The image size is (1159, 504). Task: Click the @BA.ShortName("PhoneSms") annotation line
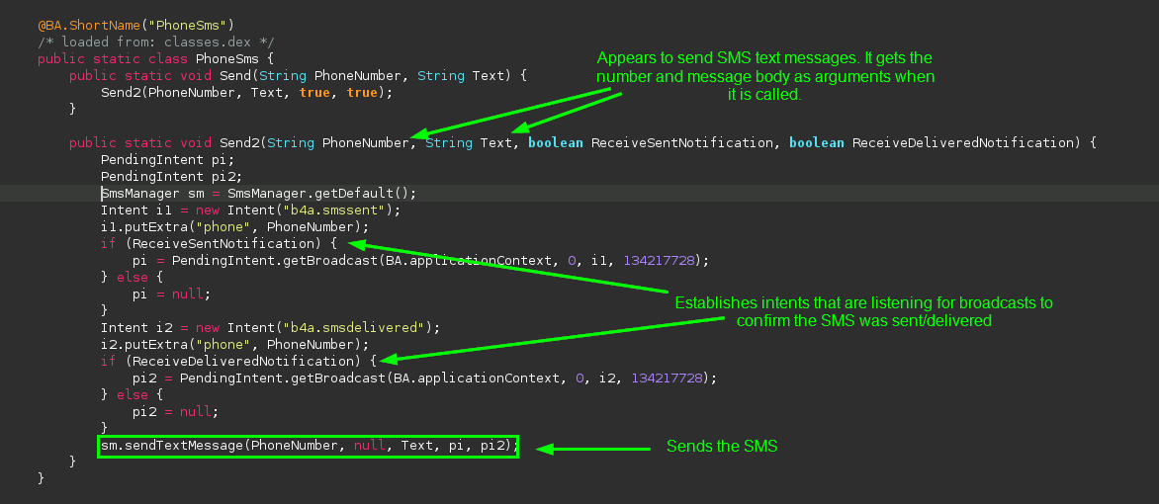(x=136, y=25)
